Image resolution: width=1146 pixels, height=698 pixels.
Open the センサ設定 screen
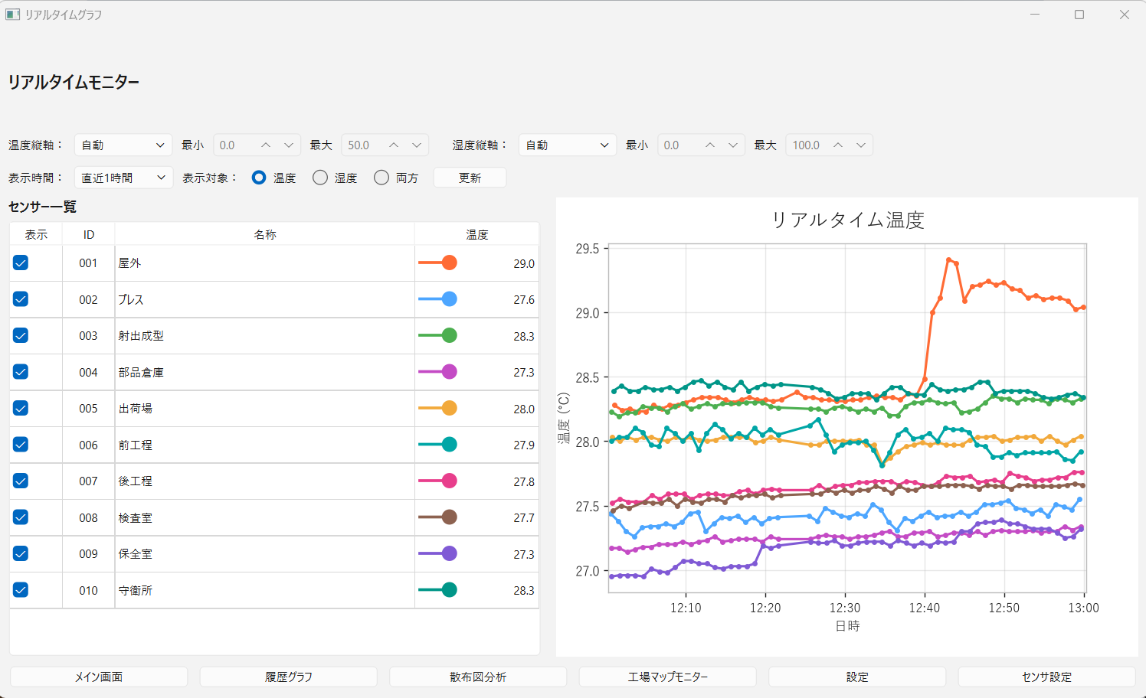click(x=1047, y=677)
